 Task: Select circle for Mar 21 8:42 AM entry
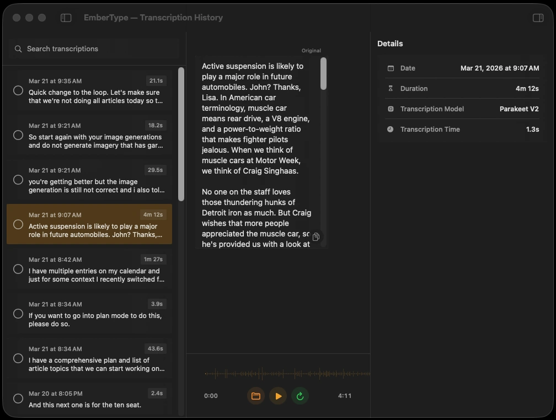18,270
